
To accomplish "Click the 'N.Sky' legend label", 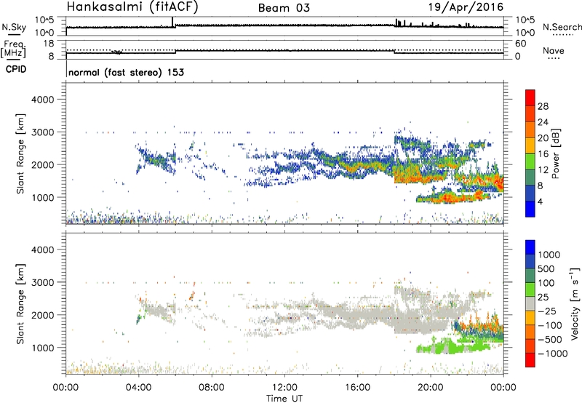I will [x=14, y=27].
